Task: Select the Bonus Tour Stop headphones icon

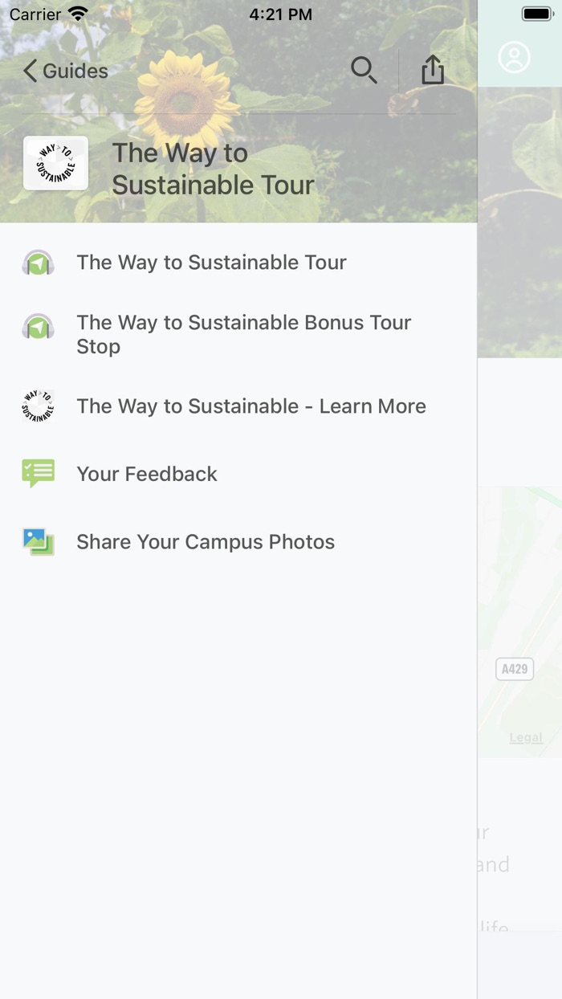Action: click(x=37, y=328)
